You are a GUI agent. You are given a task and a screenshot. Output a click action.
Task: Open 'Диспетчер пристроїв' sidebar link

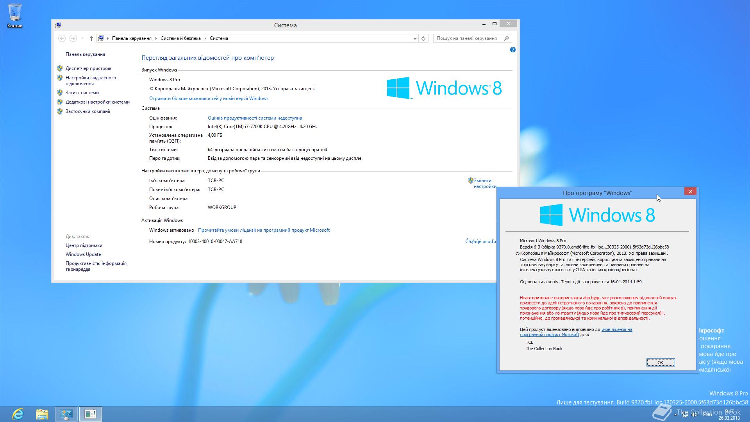click(88, 68)
